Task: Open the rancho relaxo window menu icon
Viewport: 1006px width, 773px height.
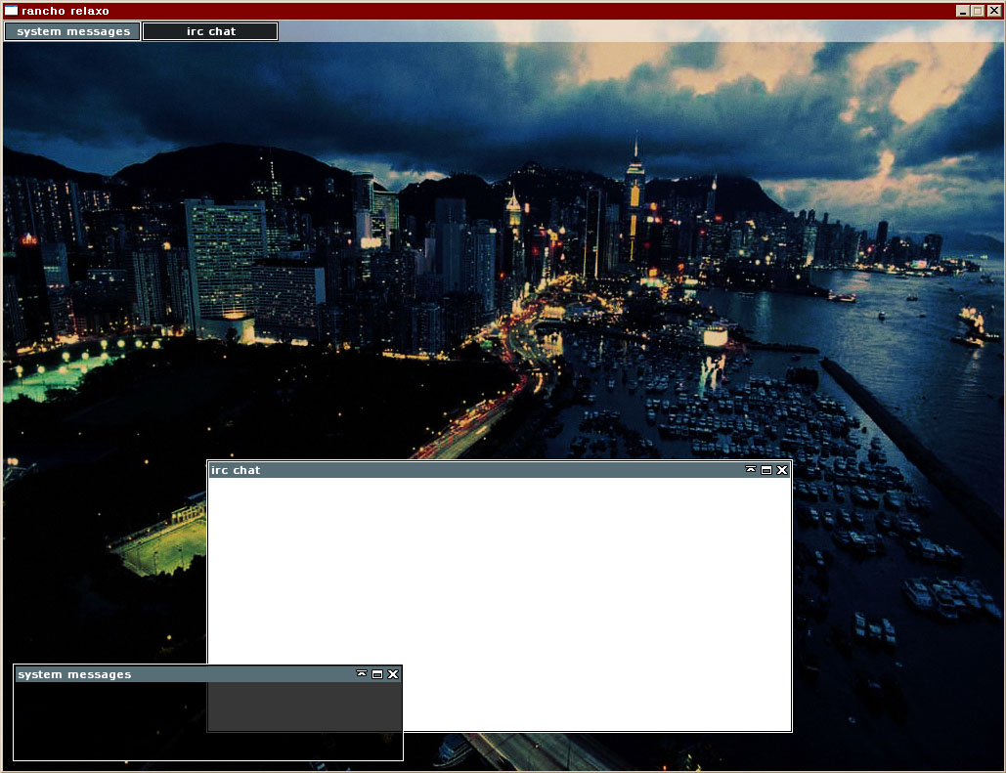Action: click(x=11, y=11)
